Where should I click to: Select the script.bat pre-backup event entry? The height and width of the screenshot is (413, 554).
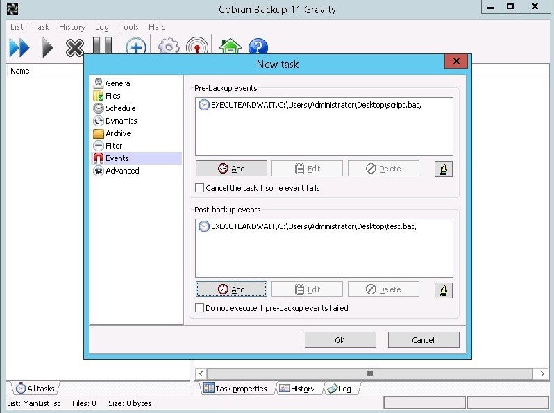(310, 105)
